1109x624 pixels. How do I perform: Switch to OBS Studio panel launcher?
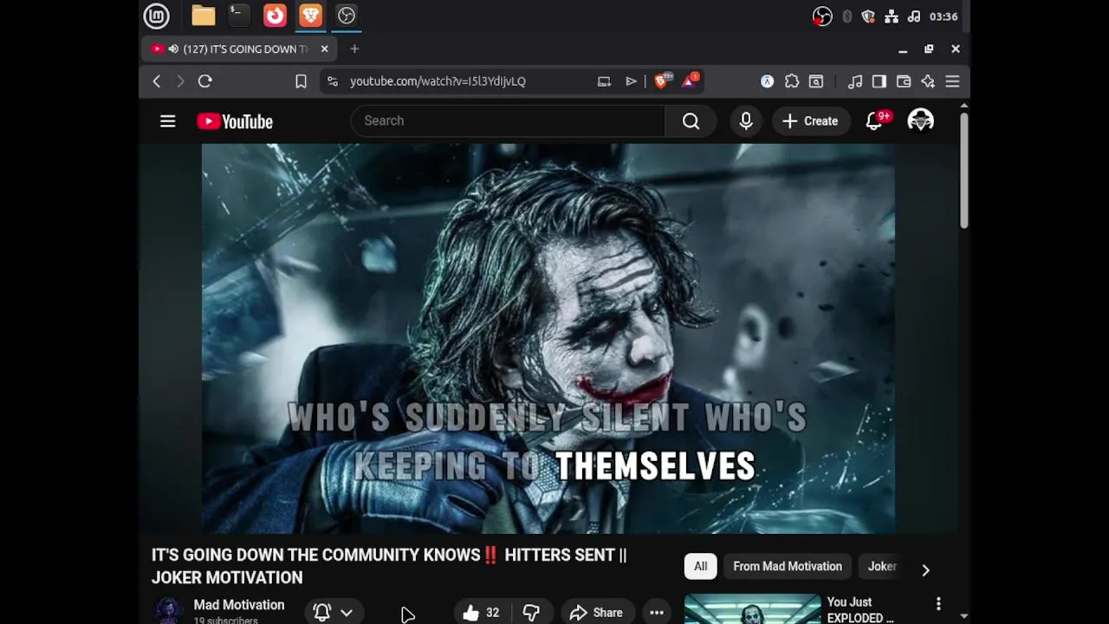coord(347,16)
